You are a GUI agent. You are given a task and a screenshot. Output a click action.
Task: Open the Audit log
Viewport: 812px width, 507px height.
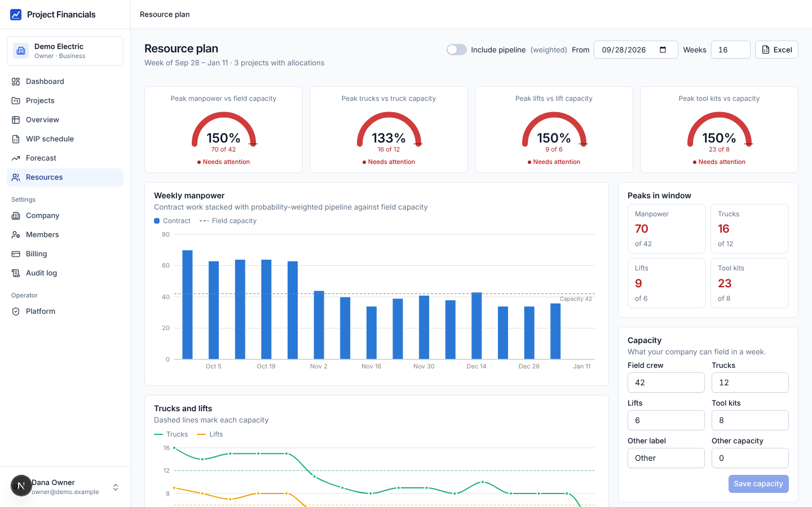click(x=65, y=273)
